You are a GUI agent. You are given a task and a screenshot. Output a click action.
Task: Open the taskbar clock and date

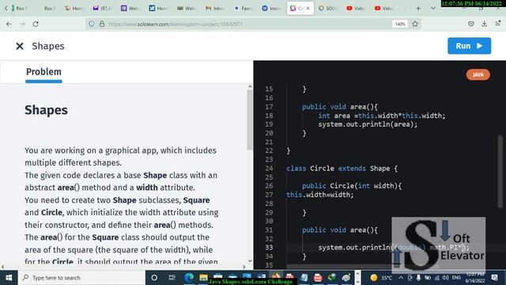point(475,278)
